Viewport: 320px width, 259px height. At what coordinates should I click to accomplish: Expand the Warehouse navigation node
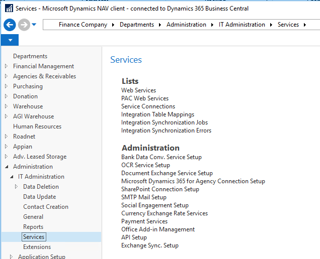click(6, 106)
